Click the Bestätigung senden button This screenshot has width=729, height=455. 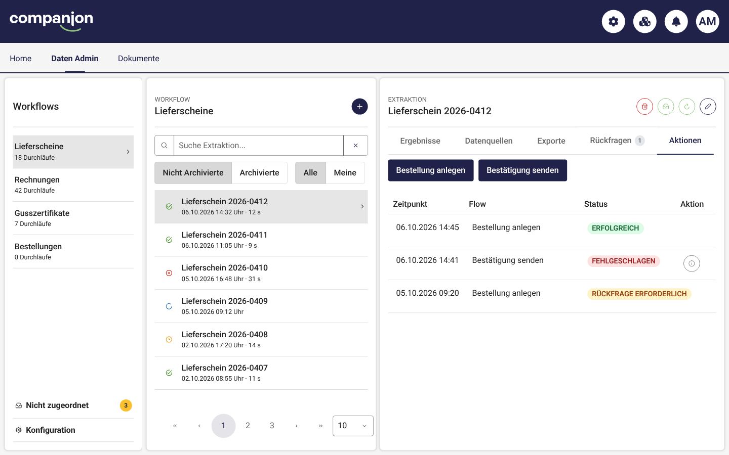[522, 170]
